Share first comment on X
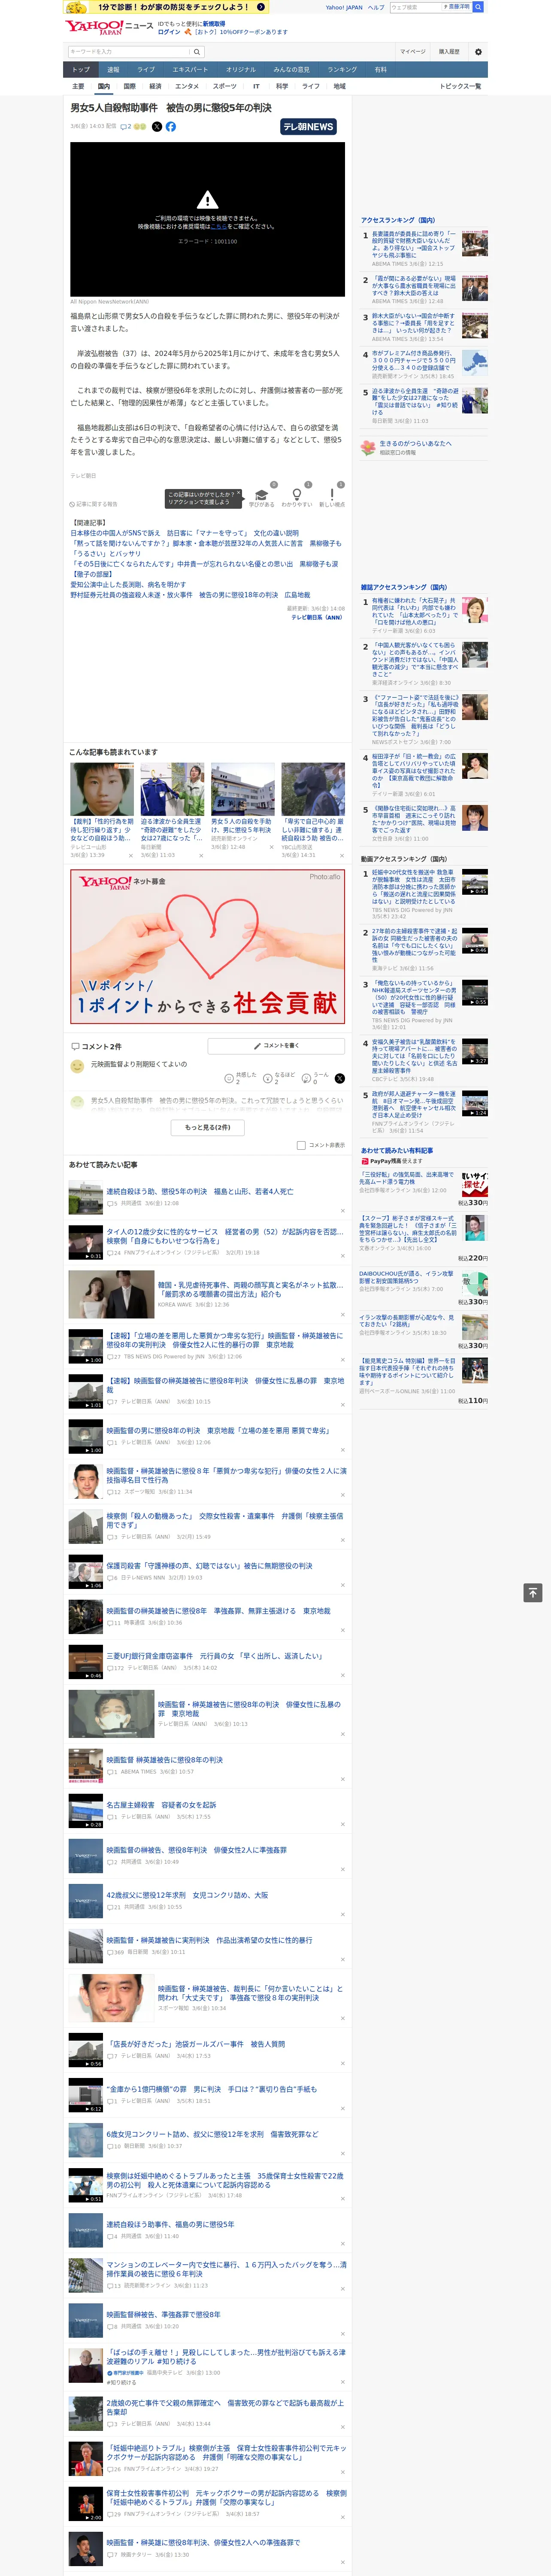This screenshot has width=551, height=2576. pyautogui.click(x=339, y=1078)
